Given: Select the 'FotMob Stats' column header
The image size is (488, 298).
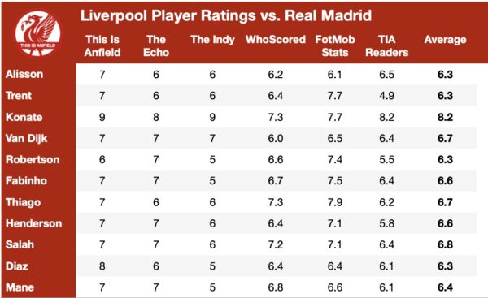Looking at the screenshot, I should [335, 45].
